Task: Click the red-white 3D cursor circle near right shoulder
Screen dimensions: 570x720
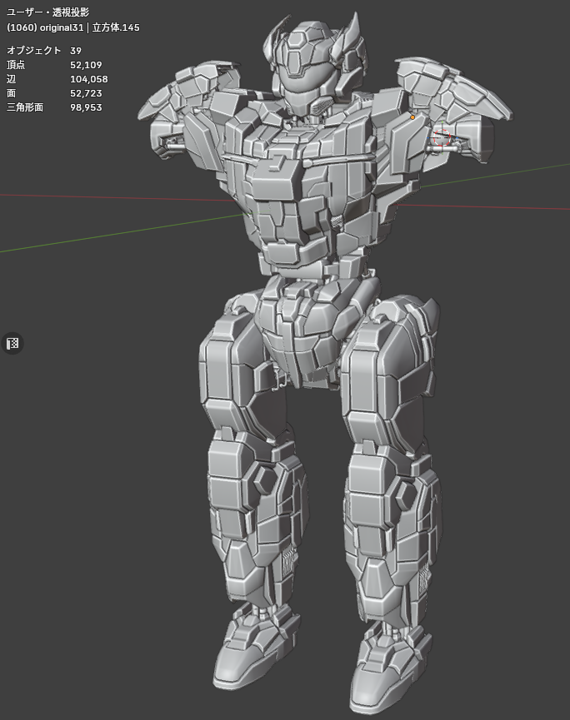Action: coord(442,137)
